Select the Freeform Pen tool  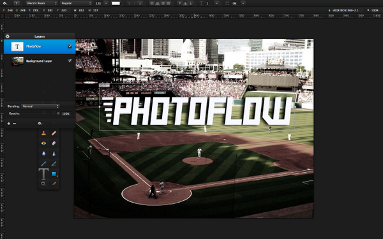[x=54, y=164]
